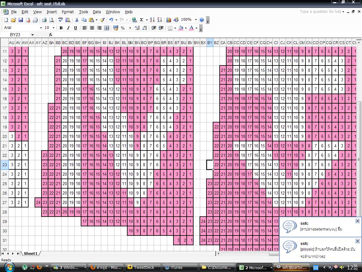This screenshot has height=272, width=362.
Task: Toggle Align Right
Action: 99,28
